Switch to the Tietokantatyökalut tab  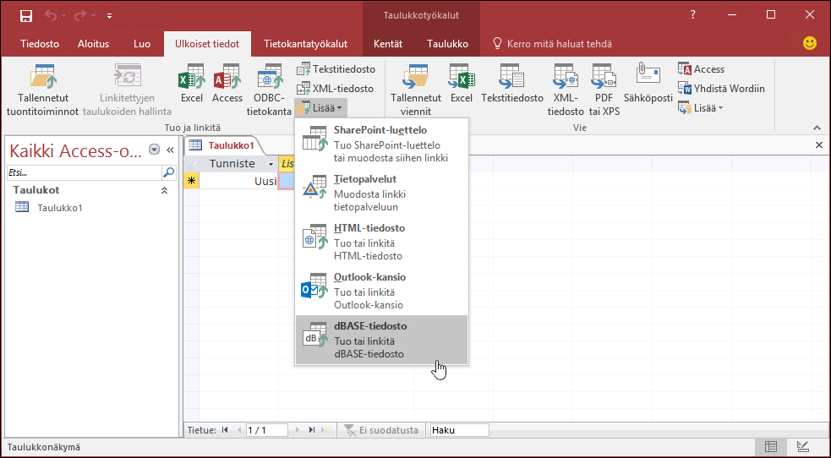tap(306, 44)
